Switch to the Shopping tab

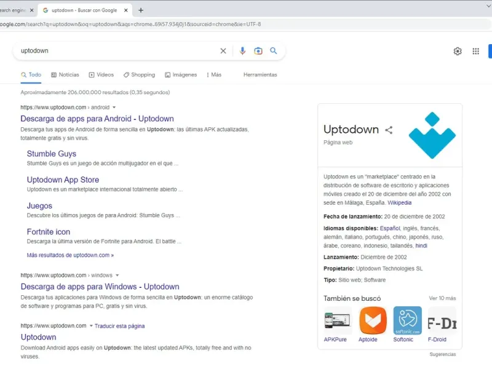point(140,74)
